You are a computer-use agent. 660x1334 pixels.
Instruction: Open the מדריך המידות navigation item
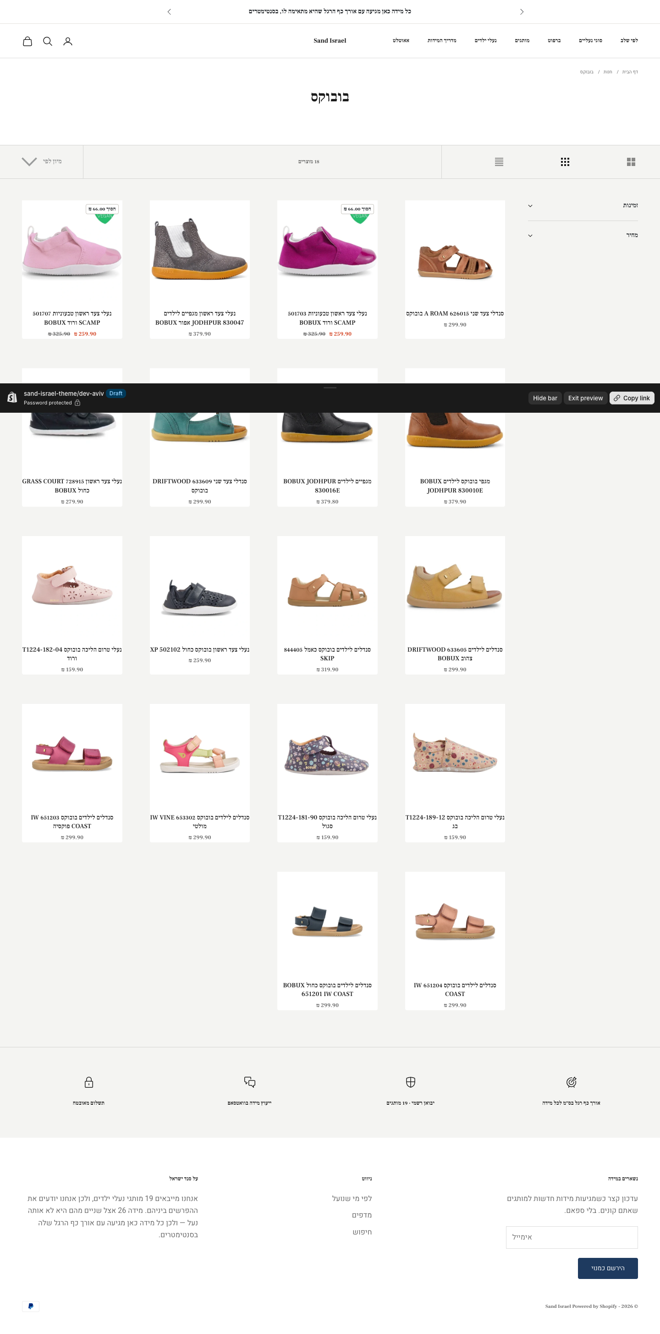point(442,40)
